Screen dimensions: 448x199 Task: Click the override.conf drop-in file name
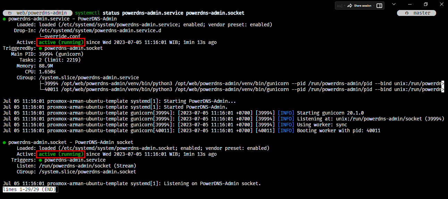62,36
